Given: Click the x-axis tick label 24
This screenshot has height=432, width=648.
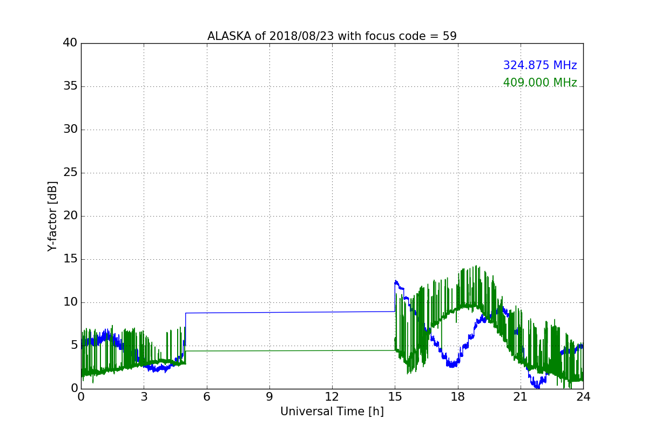Looking at the screenshot, I should [x=583, y=397].
